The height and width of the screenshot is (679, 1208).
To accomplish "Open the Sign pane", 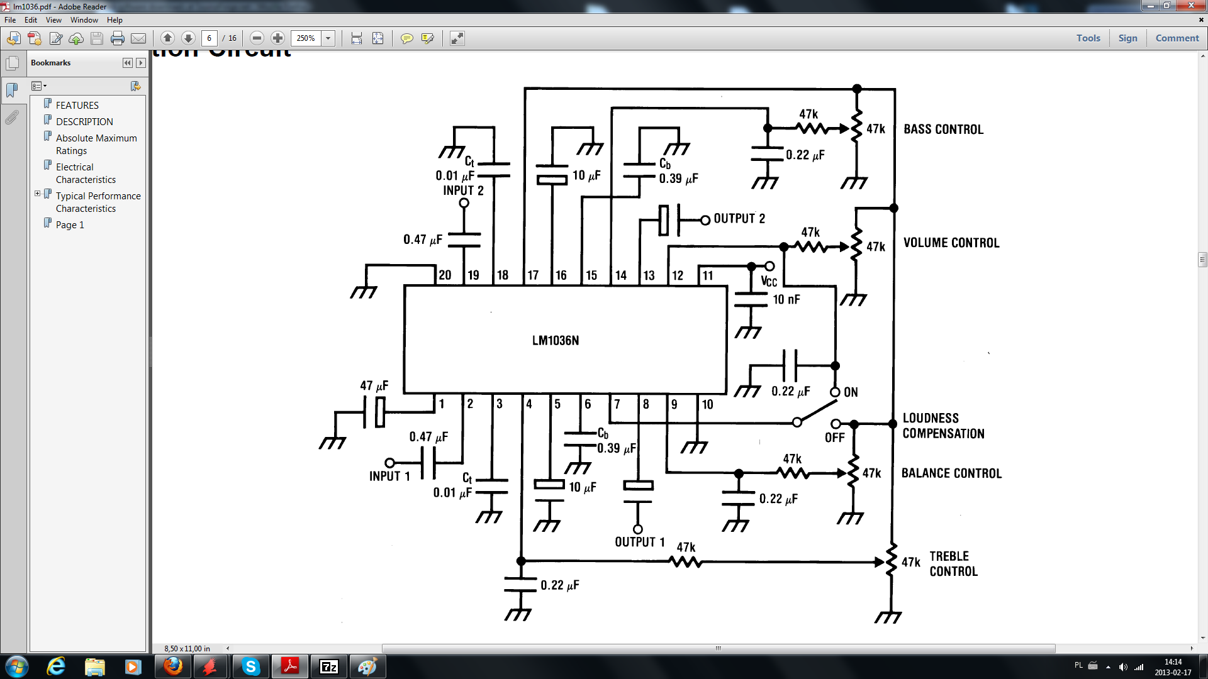I will pyautogui.click(x=1127, y=38).
